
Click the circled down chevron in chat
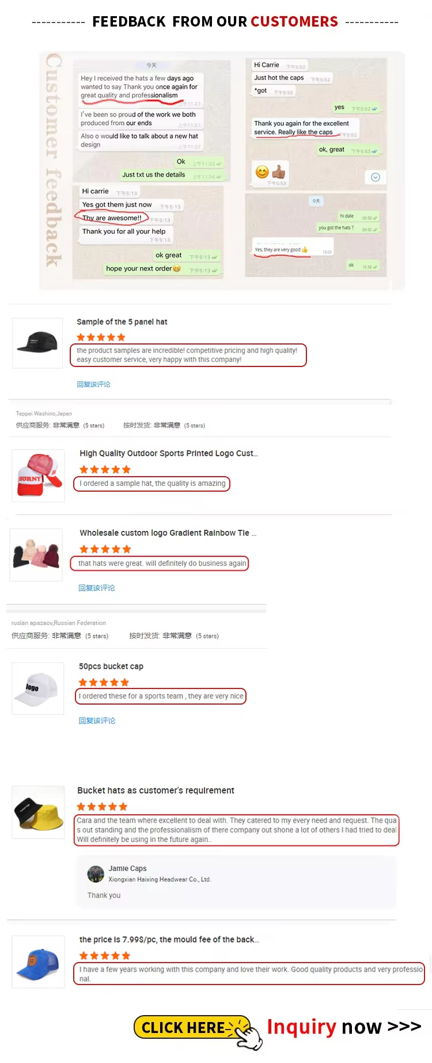[376, 177]
